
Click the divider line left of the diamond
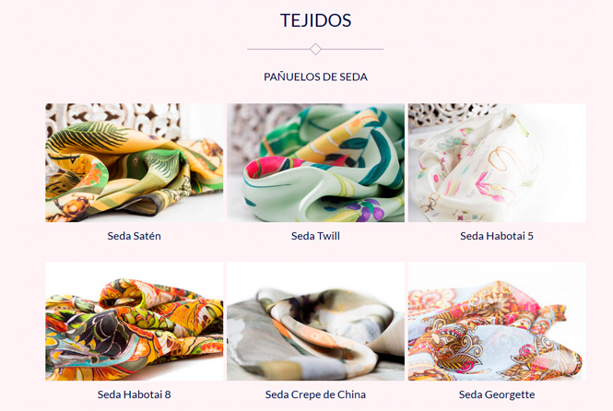point(278,49)
